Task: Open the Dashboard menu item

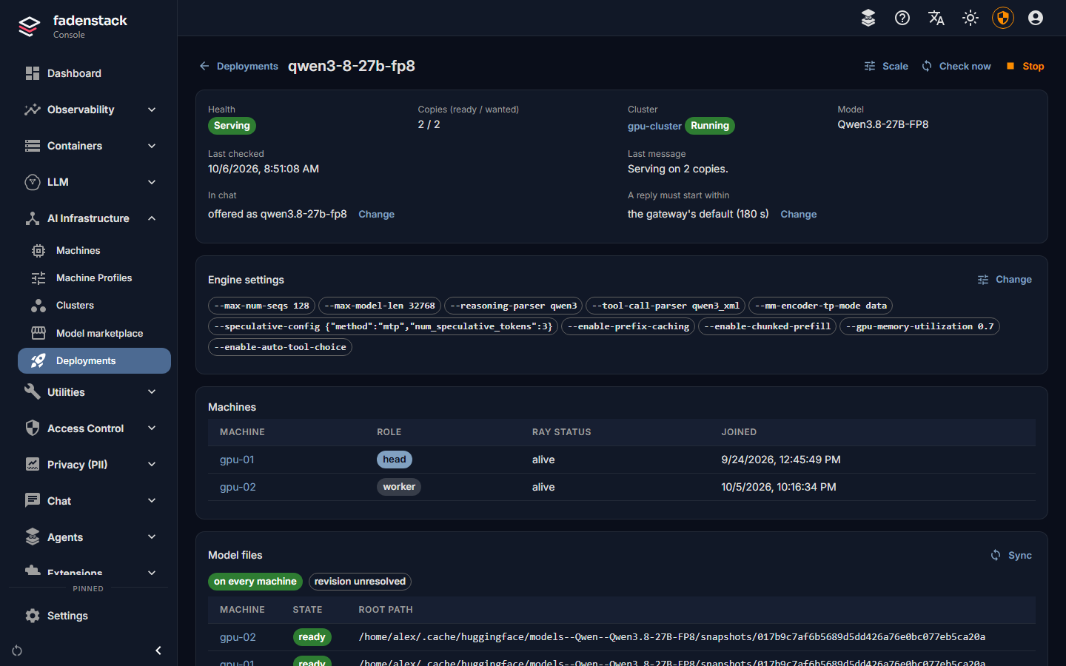Action: [94, 73]
